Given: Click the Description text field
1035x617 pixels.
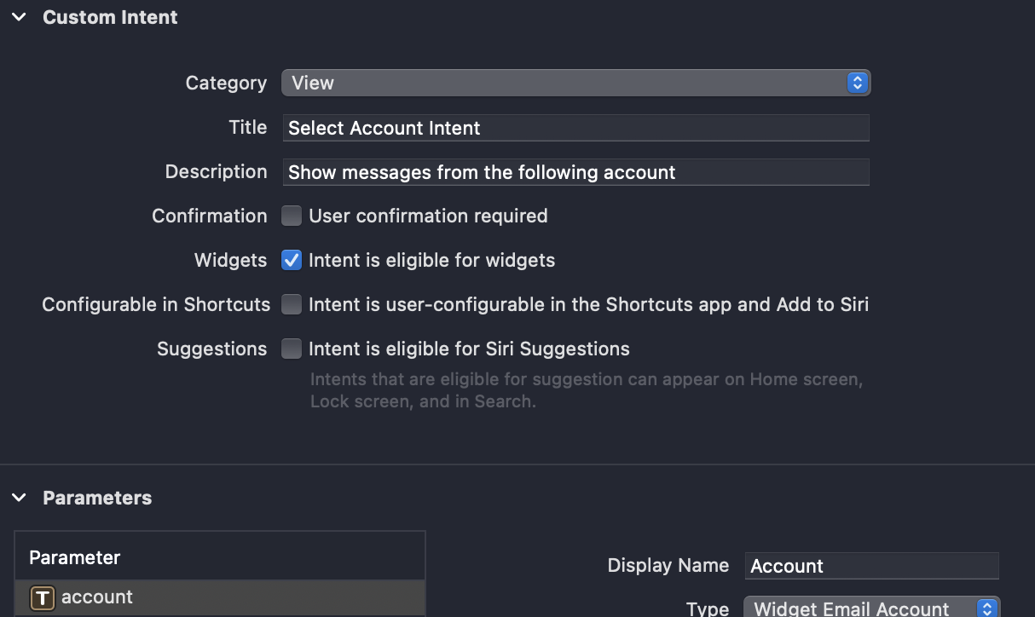Looking at the screenshot, I should pyautogui.click(x=575, y=172).
